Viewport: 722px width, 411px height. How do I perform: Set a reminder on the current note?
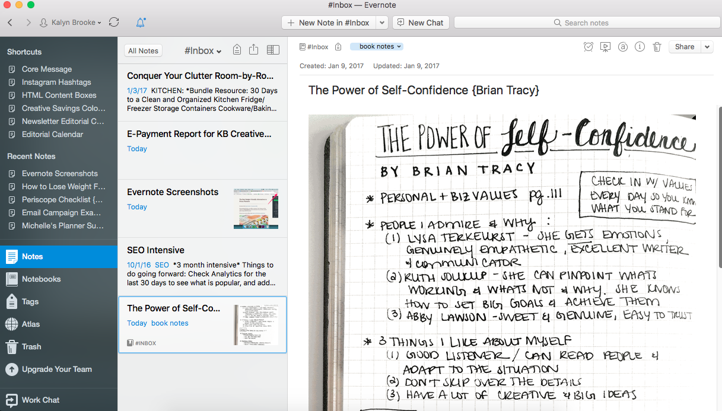pyautogui.click(x=588, y=46)
